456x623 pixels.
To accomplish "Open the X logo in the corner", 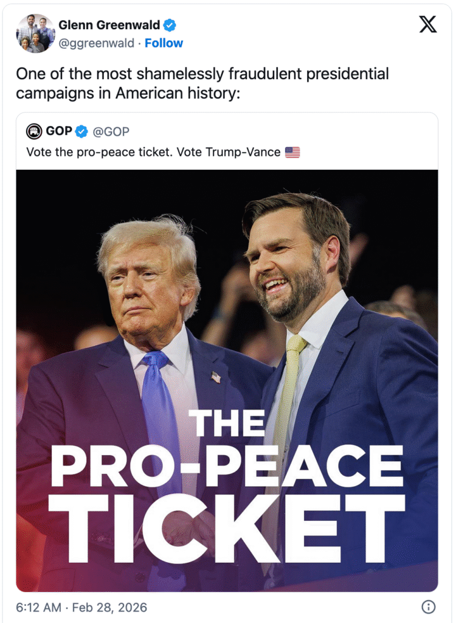I will pos(428,24).
